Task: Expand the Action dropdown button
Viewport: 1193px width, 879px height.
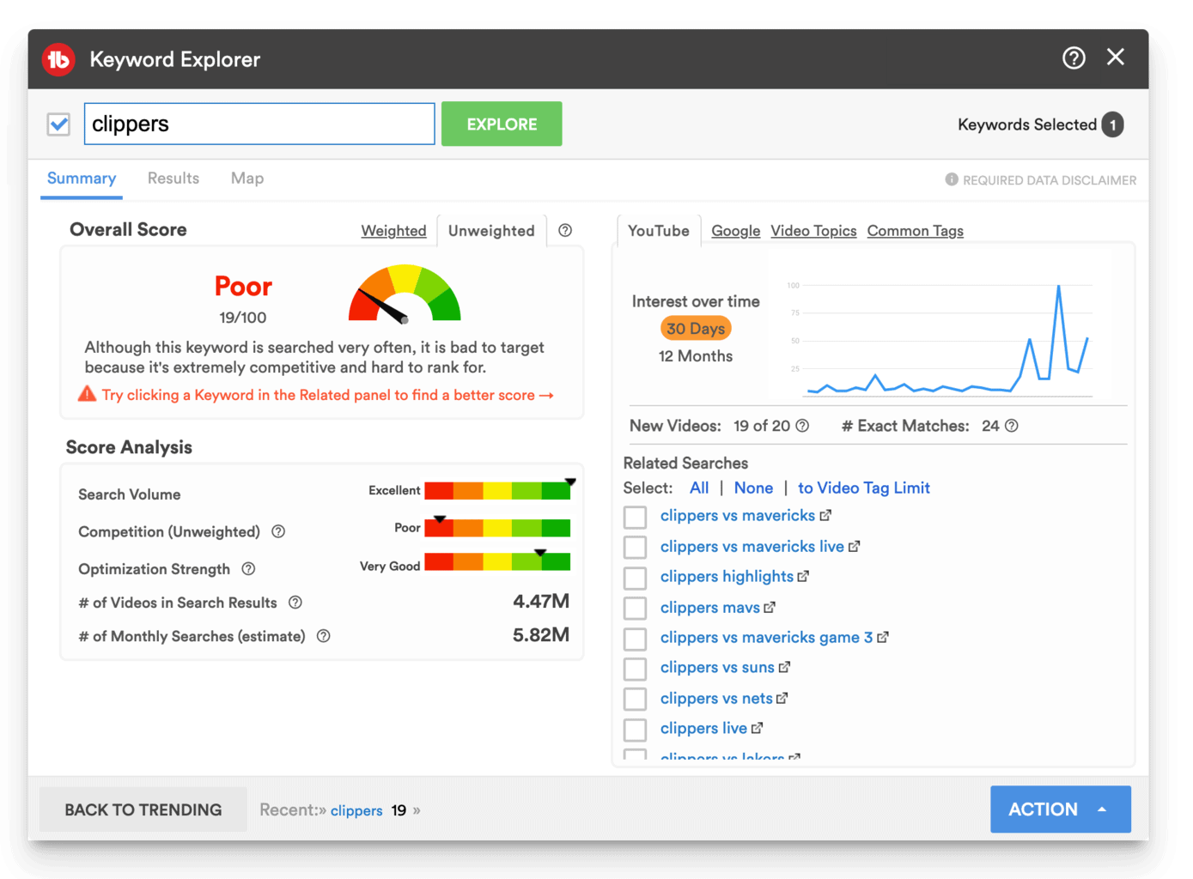Action: (1060, 809)
